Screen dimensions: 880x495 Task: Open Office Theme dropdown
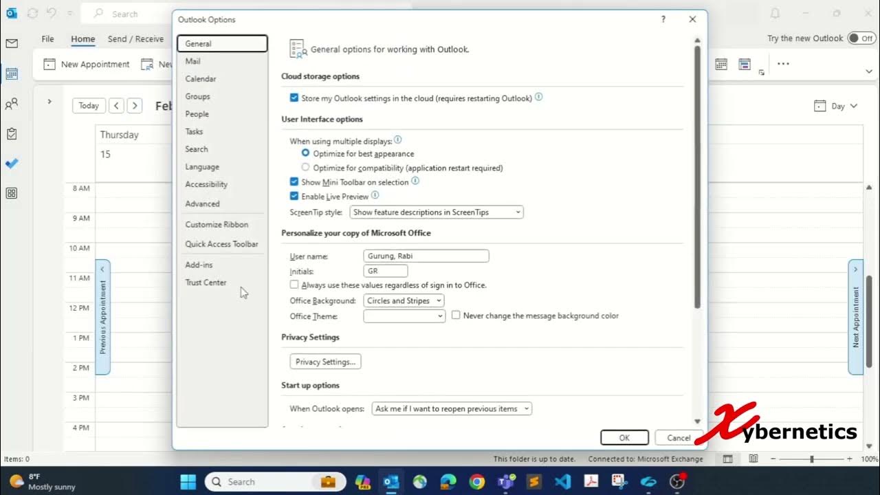(404, 316)
